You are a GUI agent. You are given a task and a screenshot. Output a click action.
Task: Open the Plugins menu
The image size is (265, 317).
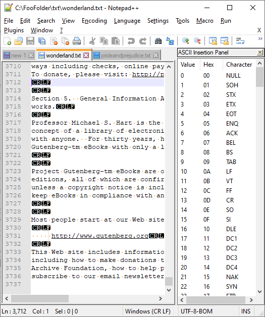(x=14, y=30)
